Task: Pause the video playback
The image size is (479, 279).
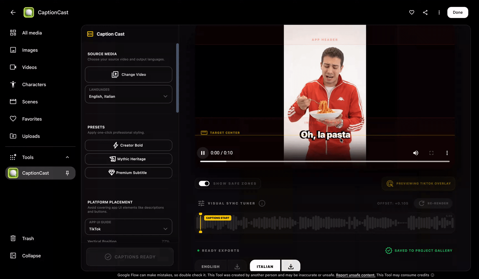Action: tap(203, 153)
